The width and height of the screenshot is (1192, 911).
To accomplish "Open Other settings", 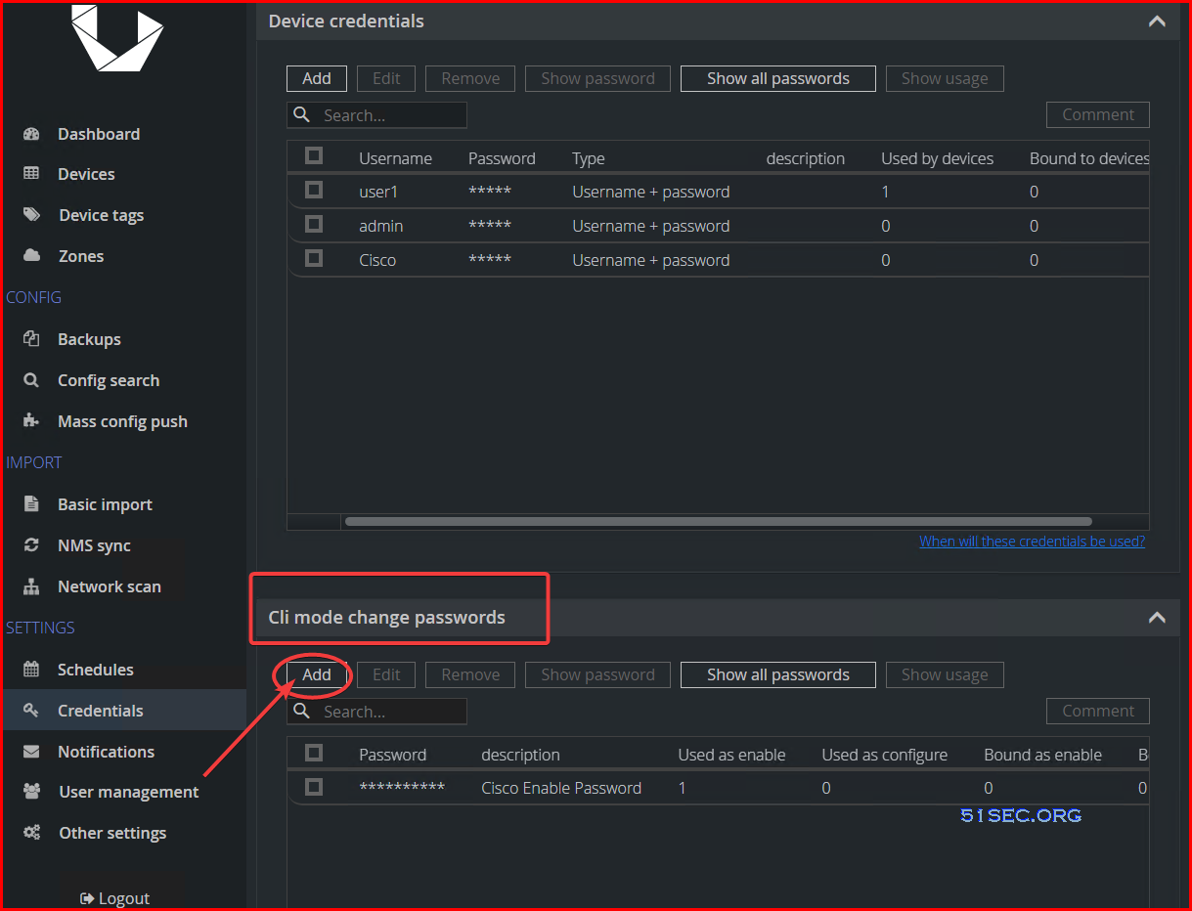I will [x=112, y=833].
